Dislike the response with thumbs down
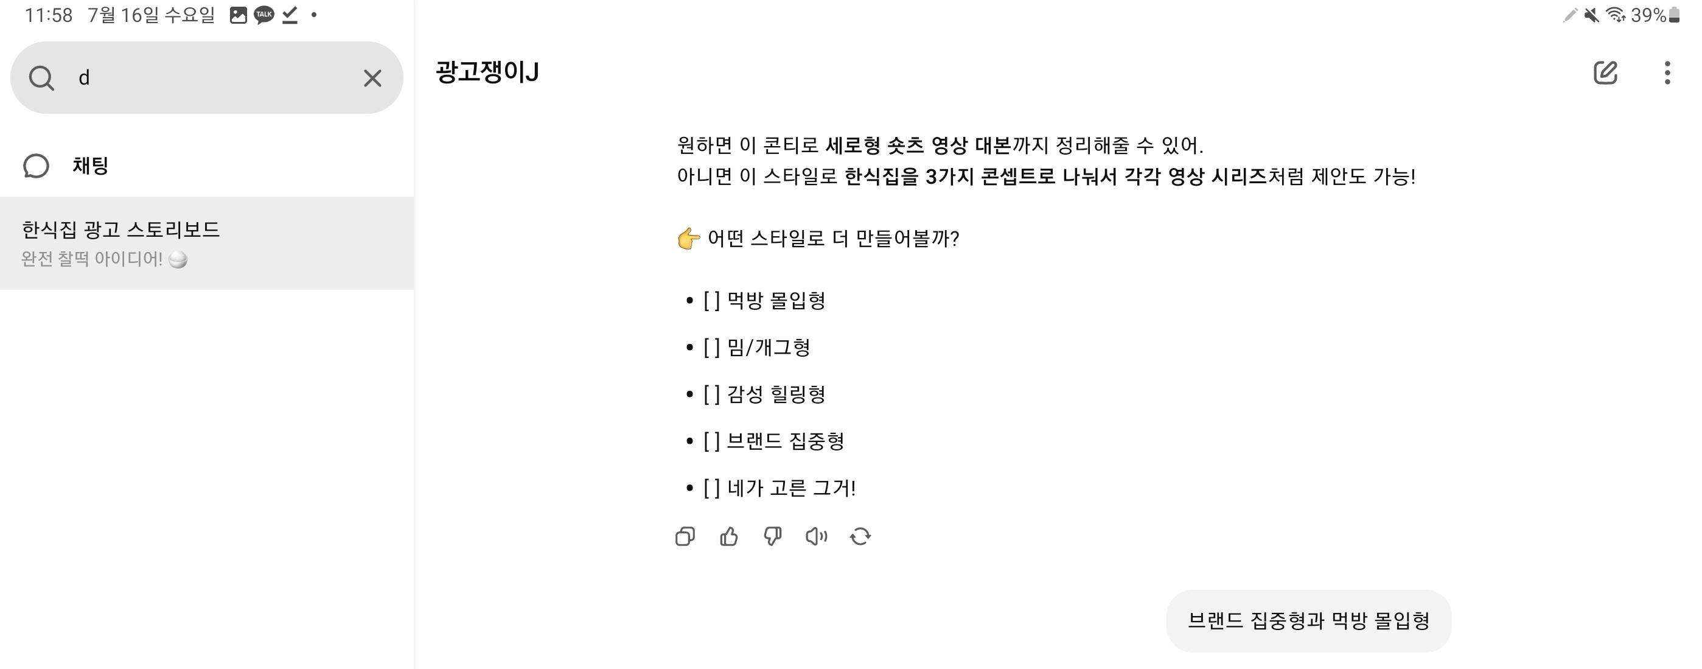The width and height of the screenshot is (1702, 669). tap(772, 536)
